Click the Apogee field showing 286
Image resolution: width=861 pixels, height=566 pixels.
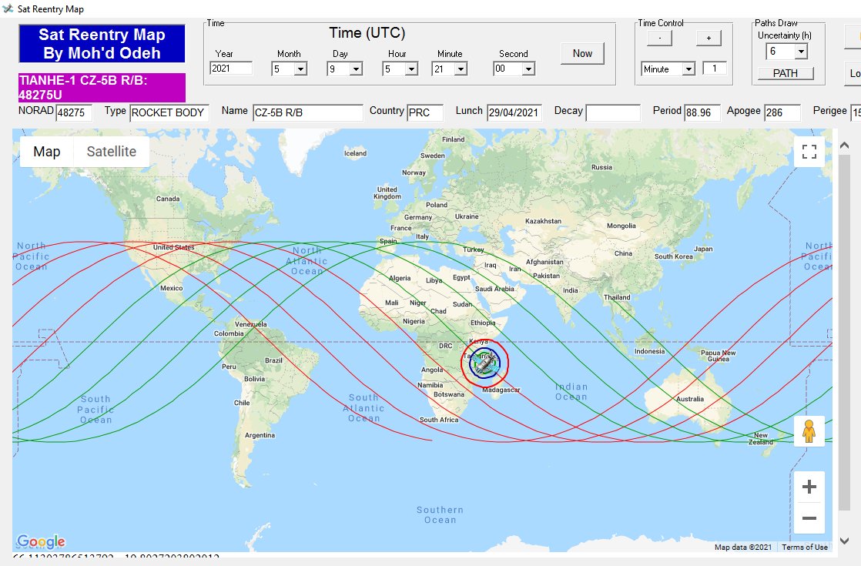782,112
